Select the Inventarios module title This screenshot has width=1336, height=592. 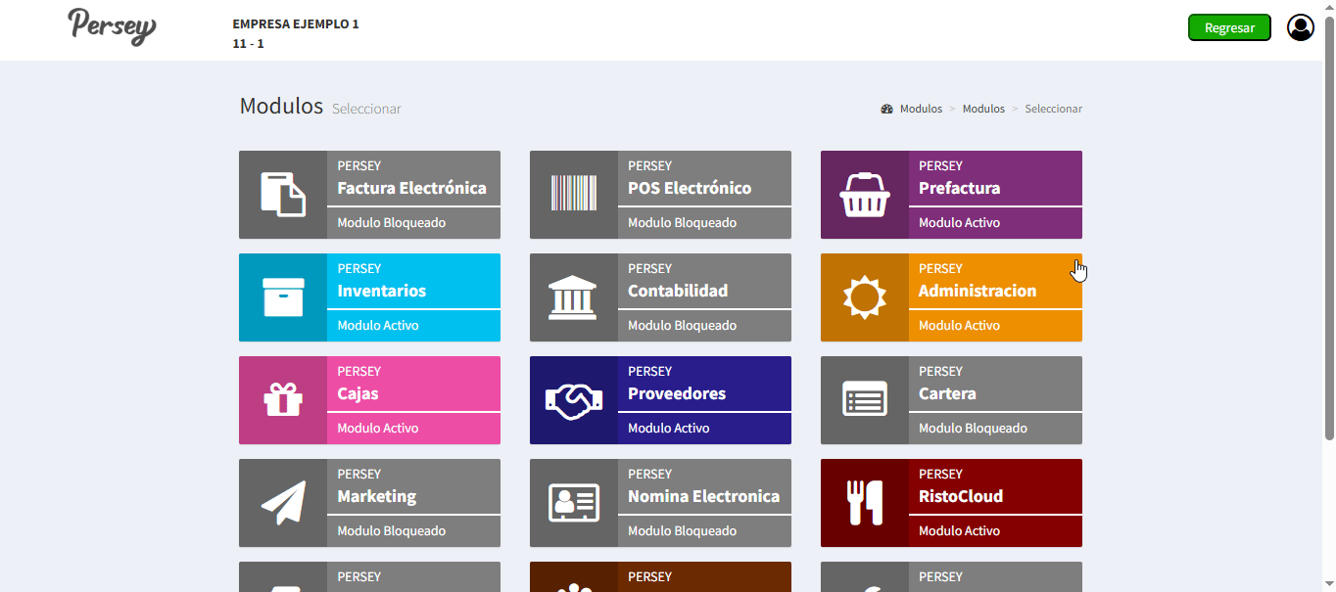click(381, 291)
